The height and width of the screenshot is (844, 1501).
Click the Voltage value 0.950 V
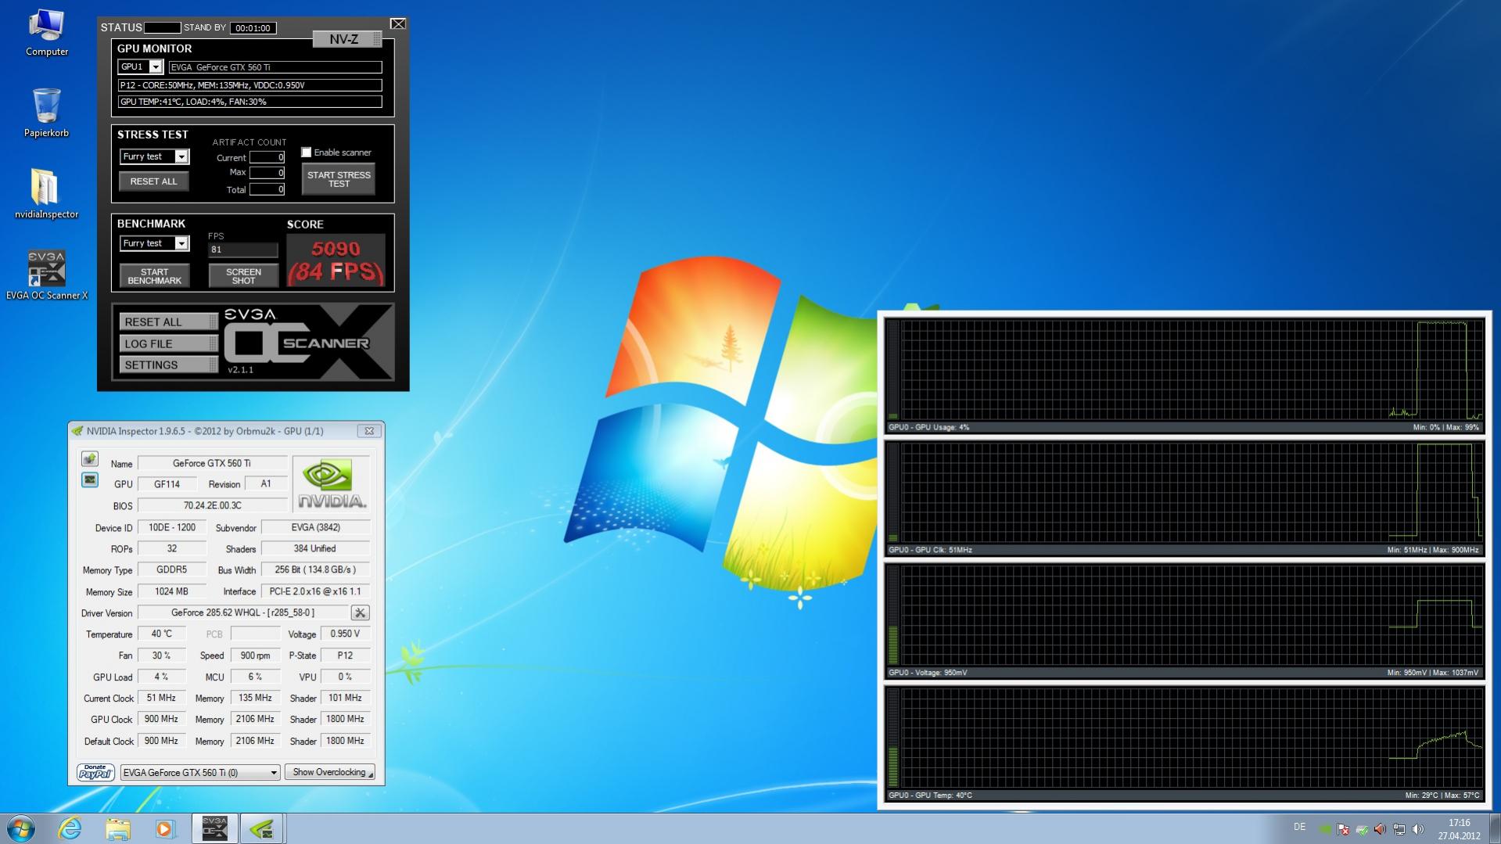pyautogui.click(x=345, y=634)
